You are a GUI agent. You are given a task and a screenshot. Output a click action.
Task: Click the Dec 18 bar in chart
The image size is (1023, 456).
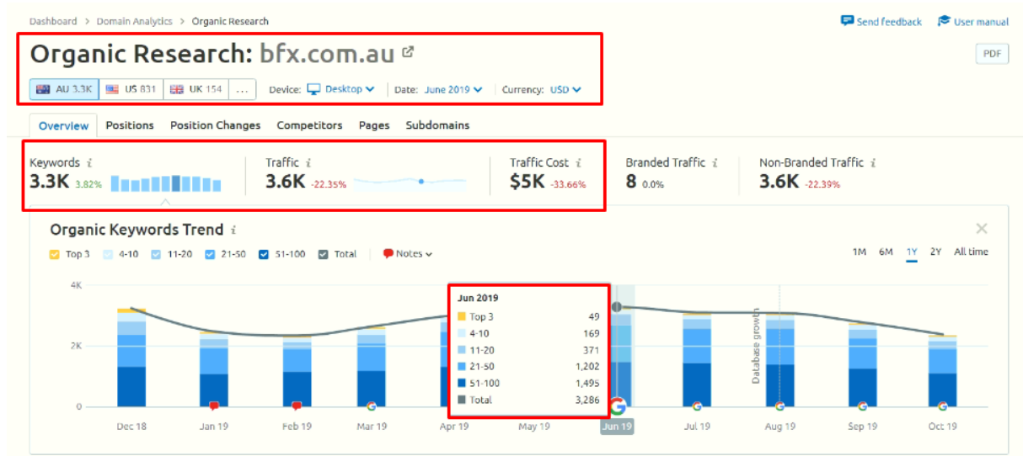click(131, 358)
